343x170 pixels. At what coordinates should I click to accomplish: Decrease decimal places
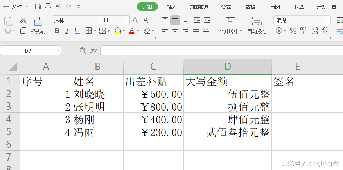pos(325,31)
